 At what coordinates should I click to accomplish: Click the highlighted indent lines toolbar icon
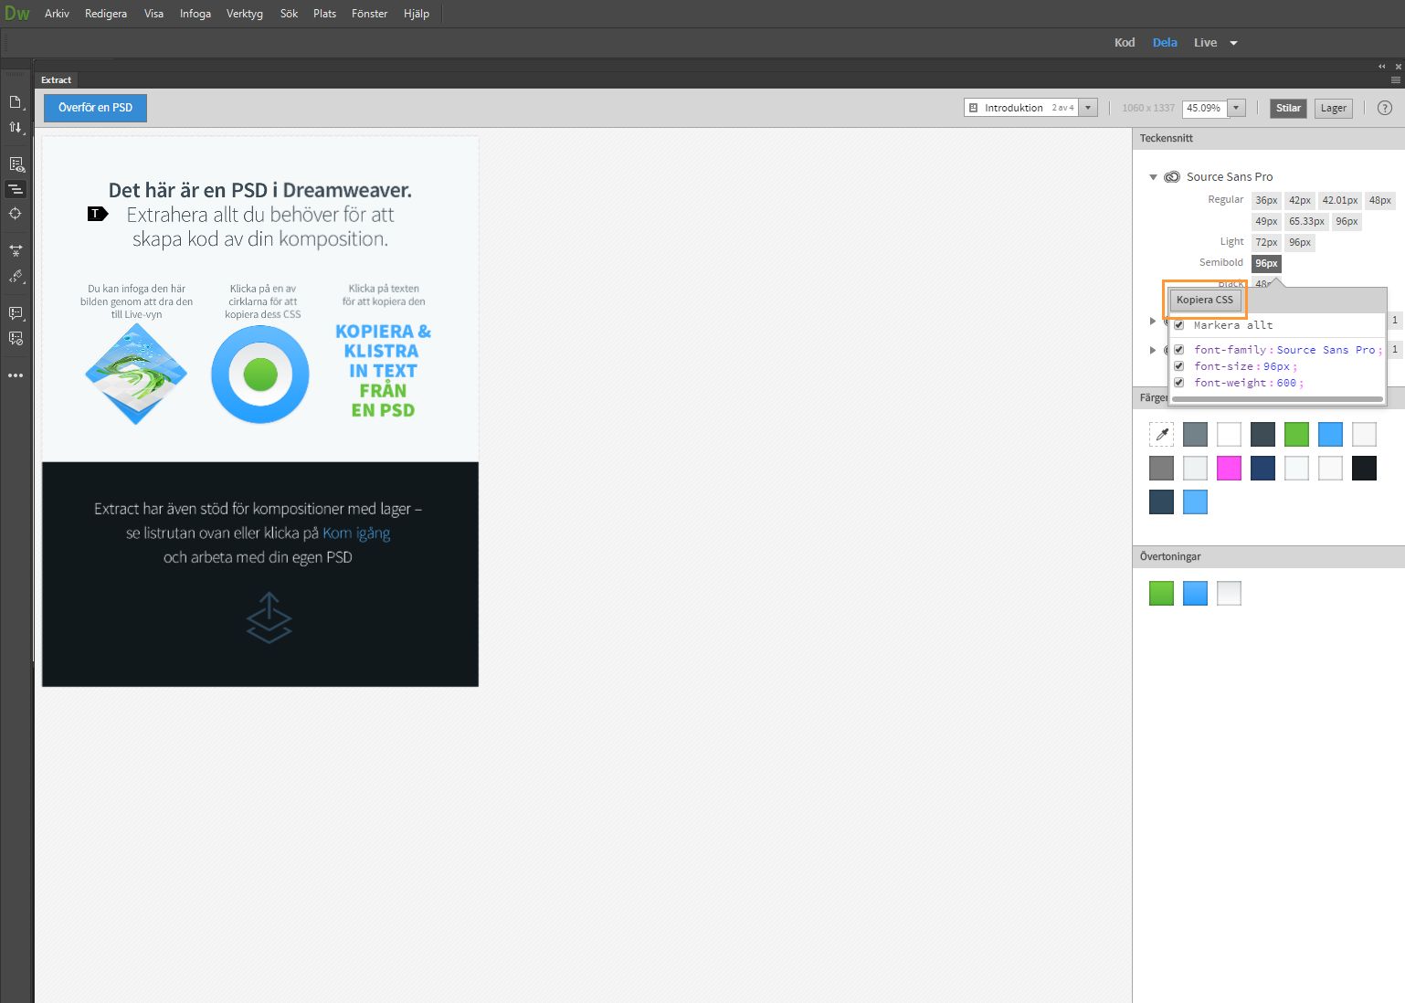pyautogui.click(x=16, y=189)
